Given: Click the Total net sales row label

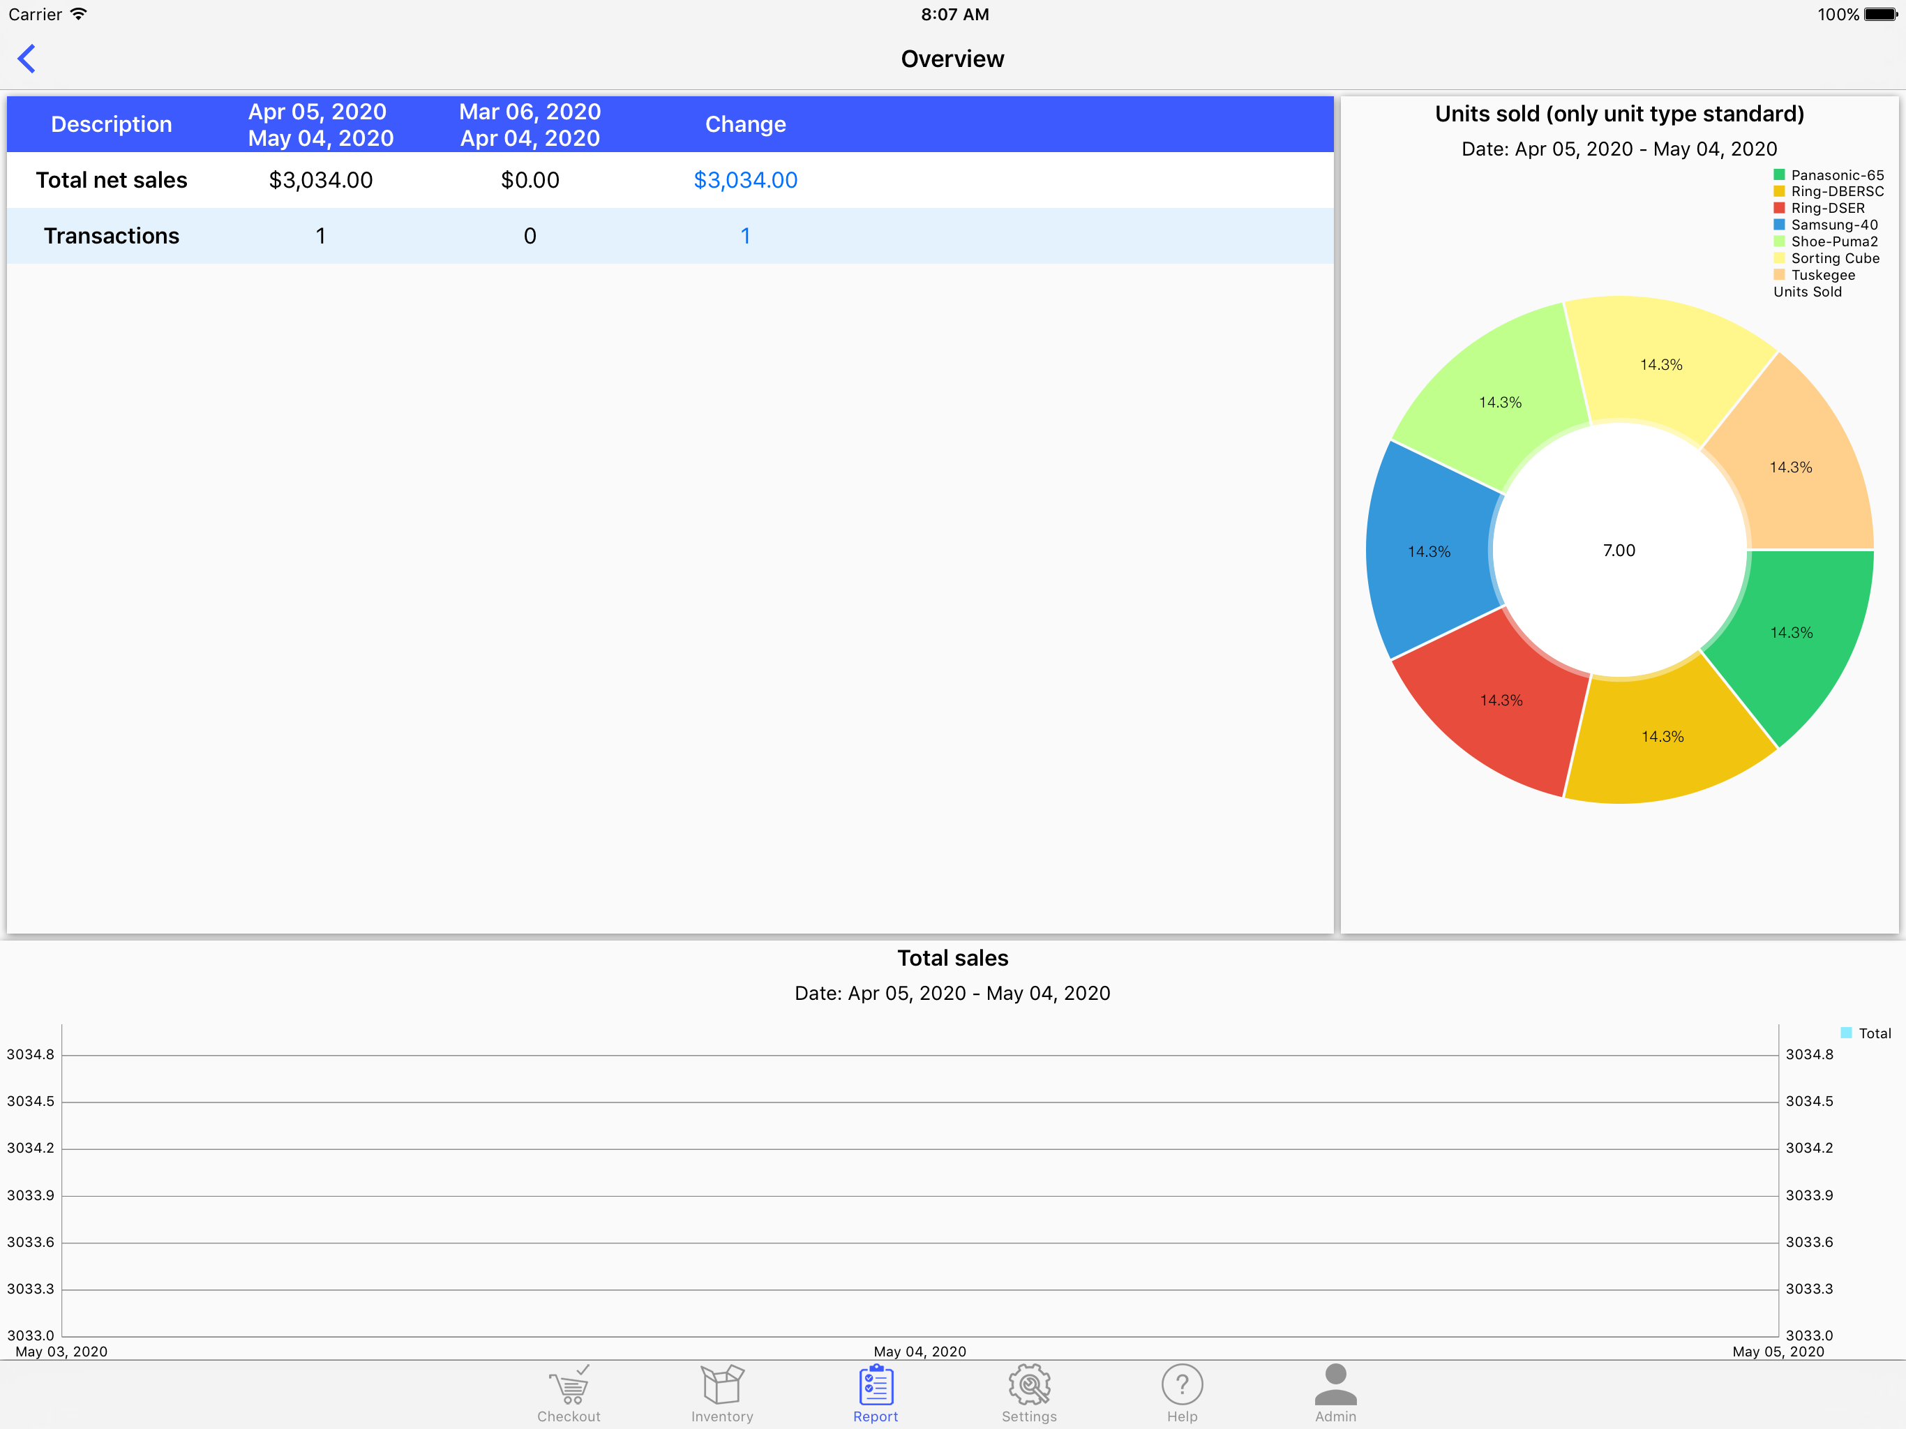Looking at the screenshot, I should pyautogui.click(x=111, y=180).
